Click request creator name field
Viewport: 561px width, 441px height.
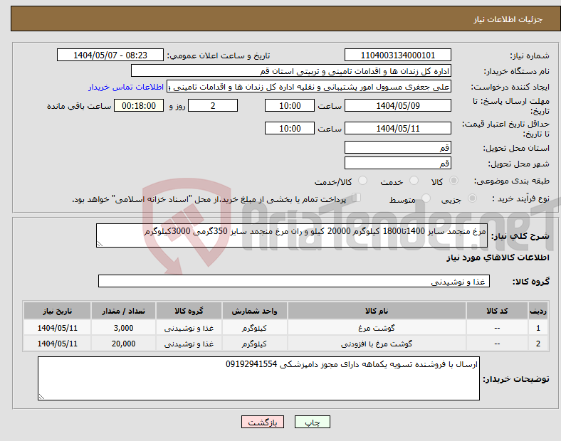pos(309,87)
